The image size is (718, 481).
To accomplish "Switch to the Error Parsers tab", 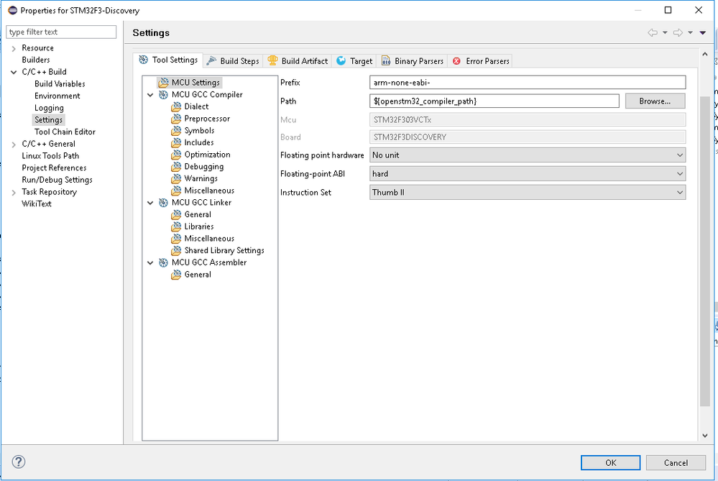I will click(x=481, y=61).
